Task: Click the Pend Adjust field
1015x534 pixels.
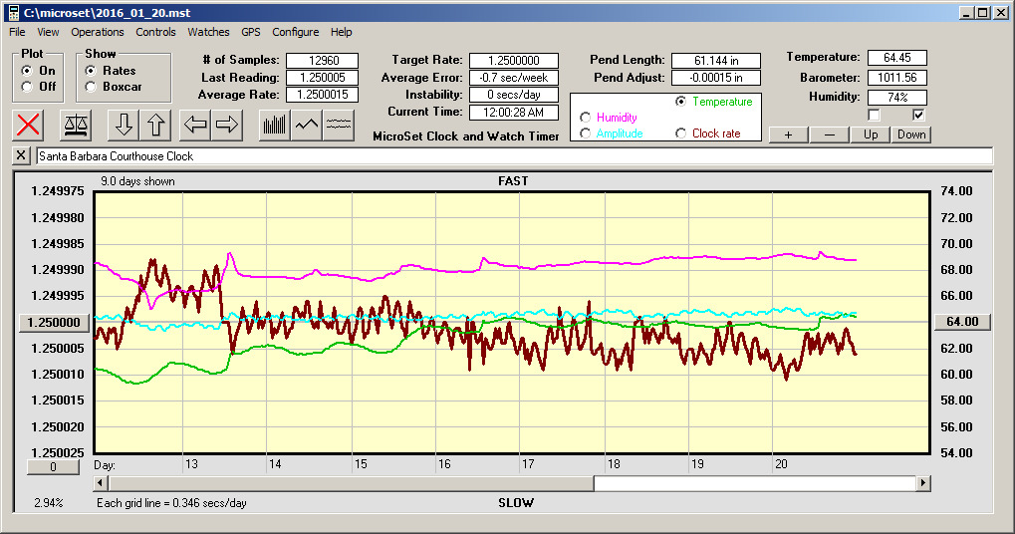Action: pos(716,78)
